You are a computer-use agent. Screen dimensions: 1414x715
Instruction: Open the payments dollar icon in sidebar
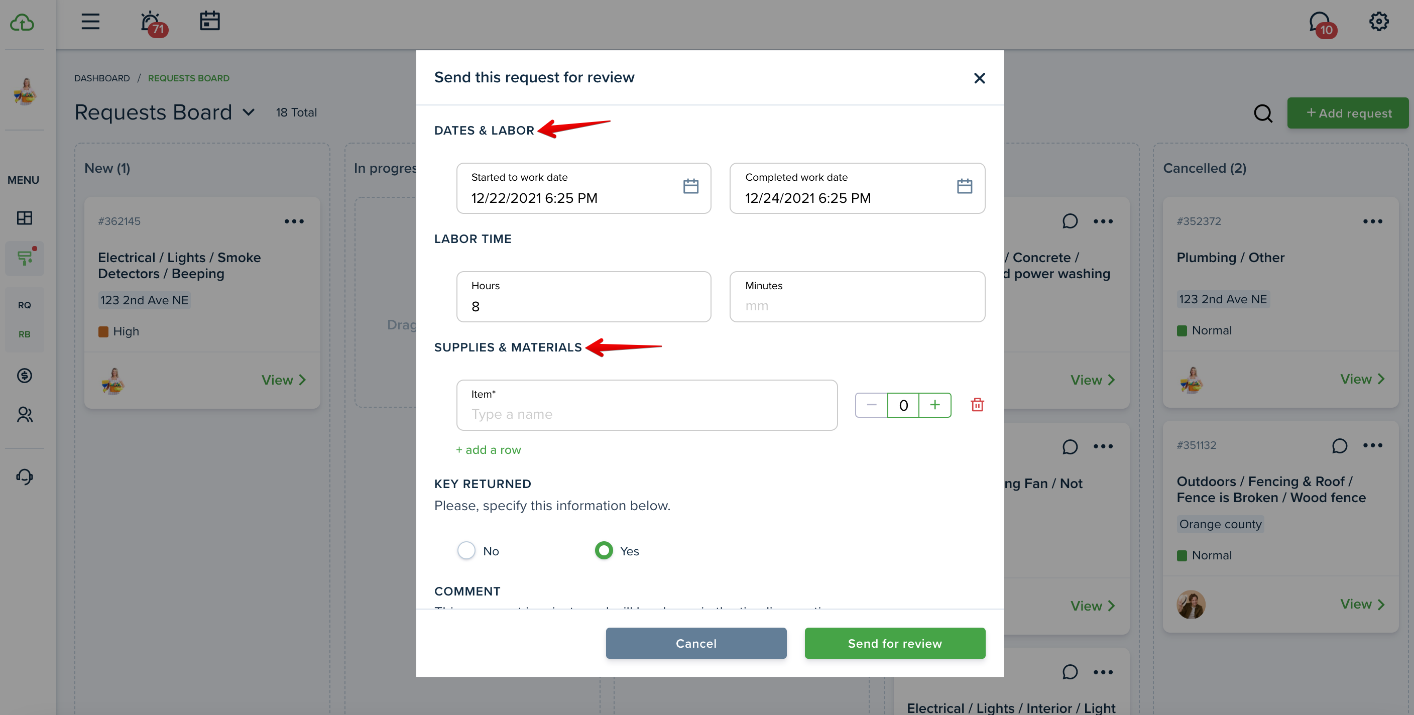point(24,376)
